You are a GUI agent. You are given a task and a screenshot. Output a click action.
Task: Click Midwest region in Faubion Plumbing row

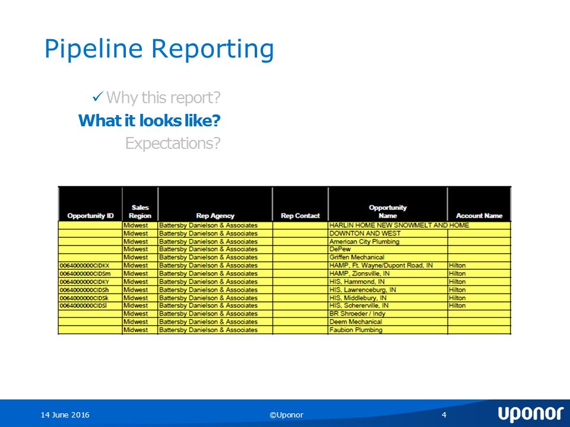click(140, 330)
